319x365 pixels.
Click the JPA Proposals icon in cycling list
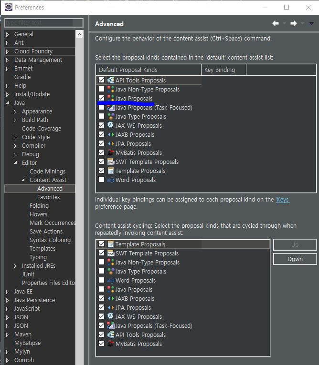tap(111, 307)
